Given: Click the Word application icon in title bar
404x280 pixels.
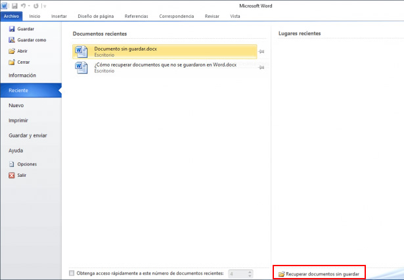Looking at the screenshot, I should pyautogui.click(x=4, y=6).
